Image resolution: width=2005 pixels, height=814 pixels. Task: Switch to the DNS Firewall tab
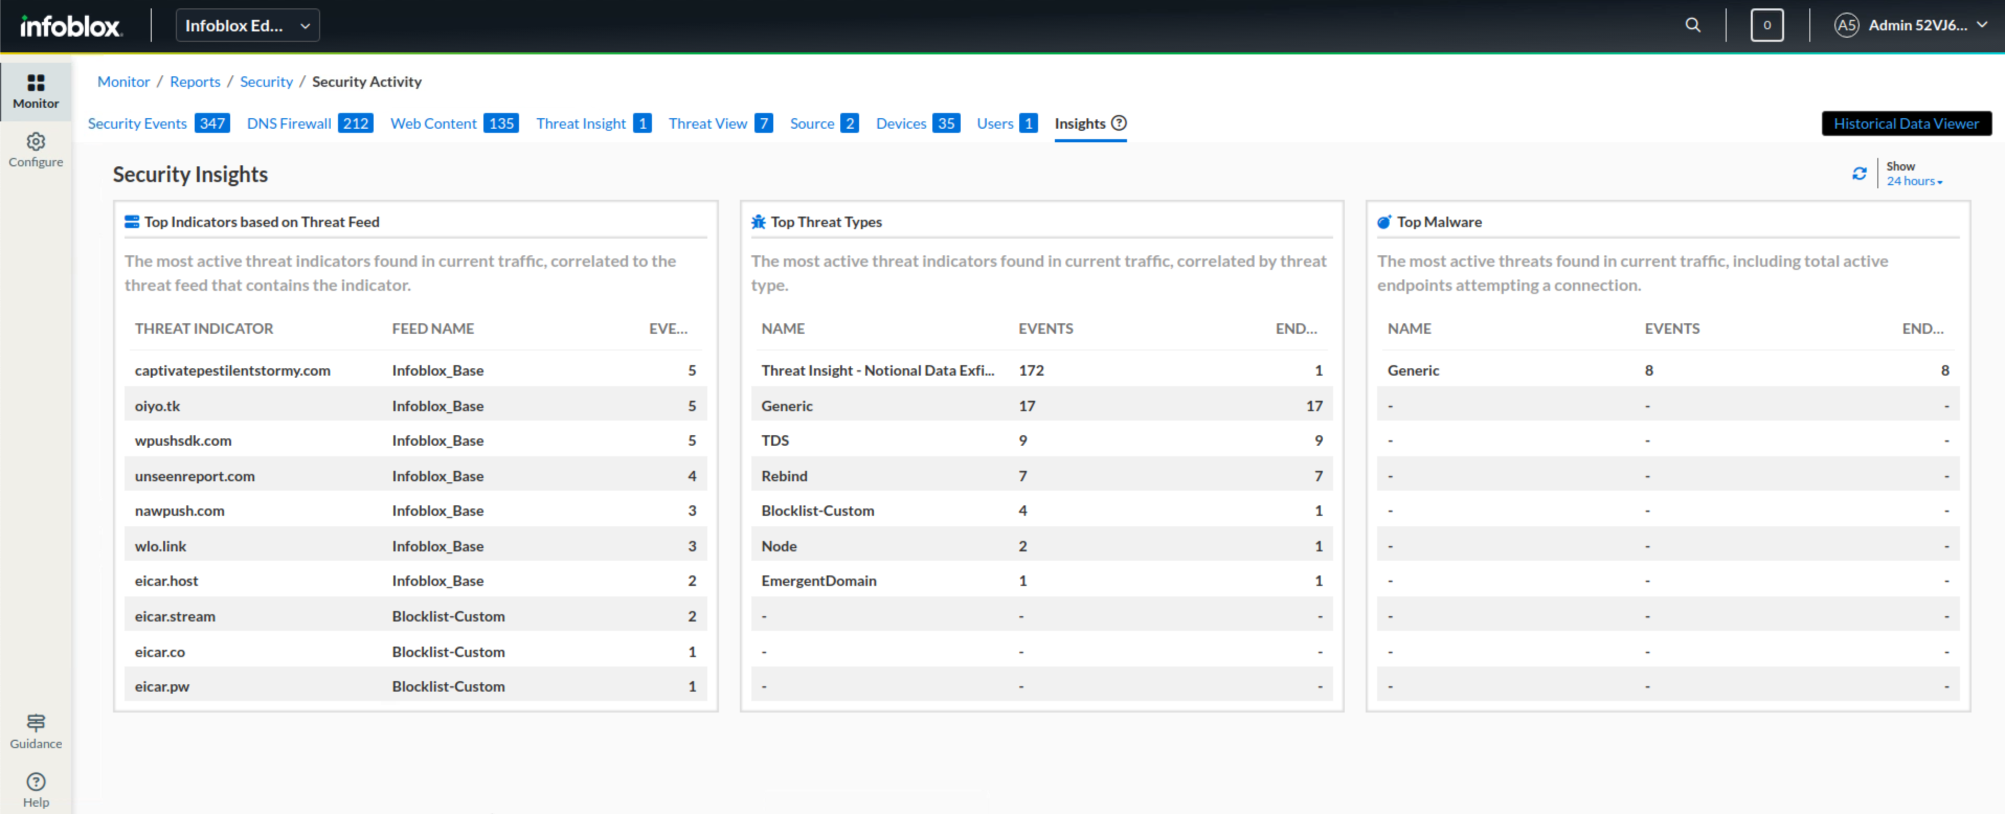pyautogui.click(x=289, y=123)
